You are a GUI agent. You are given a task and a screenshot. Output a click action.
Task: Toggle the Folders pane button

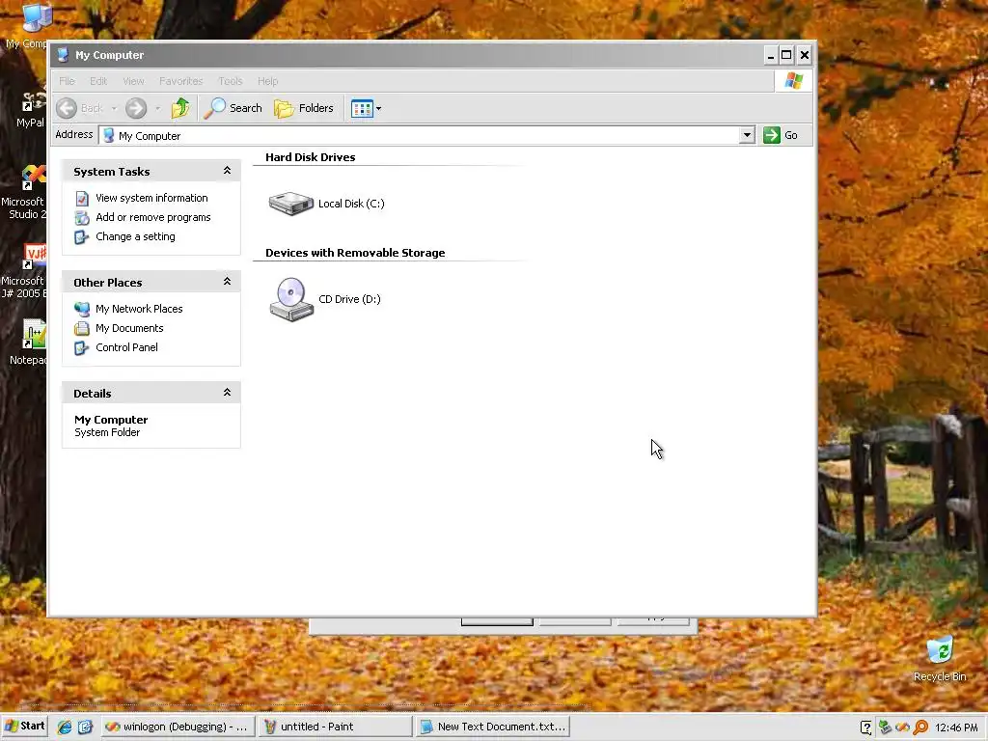(304, 108)
